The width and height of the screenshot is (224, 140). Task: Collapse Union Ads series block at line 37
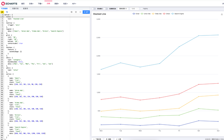[x=4, y=88]
